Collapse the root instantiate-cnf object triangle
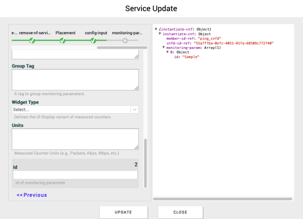Viewport: 303px width, 219px height. click(156, 30)
